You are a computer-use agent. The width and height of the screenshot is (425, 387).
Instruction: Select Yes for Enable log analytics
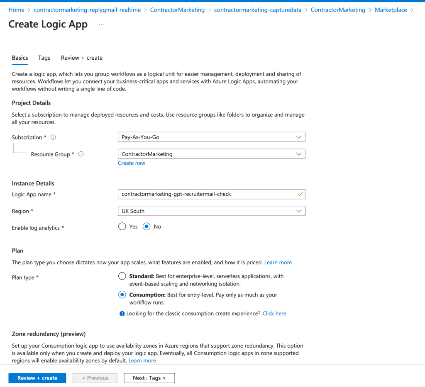[122, 226]
